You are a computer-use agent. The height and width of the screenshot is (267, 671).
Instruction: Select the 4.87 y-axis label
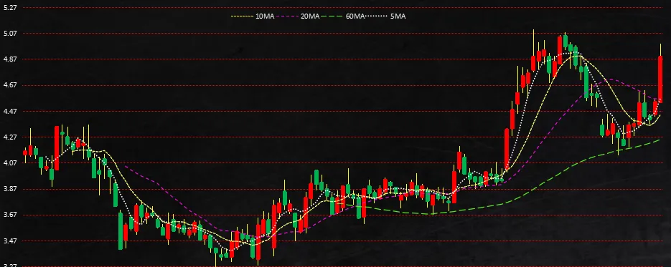[10, 59]
